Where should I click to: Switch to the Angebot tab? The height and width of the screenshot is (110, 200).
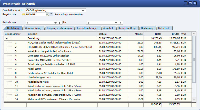click(108, 28)
